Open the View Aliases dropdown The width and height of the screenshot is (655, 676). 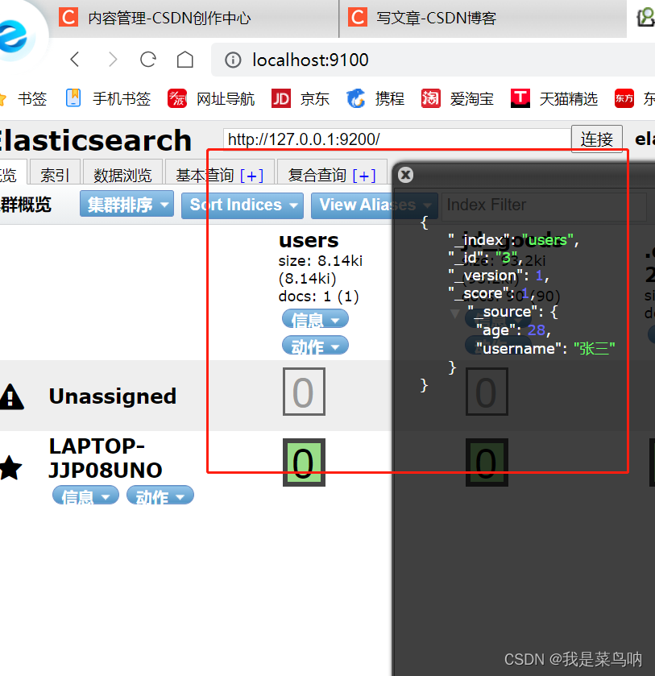pyautogui.click(x=375, y=205)
